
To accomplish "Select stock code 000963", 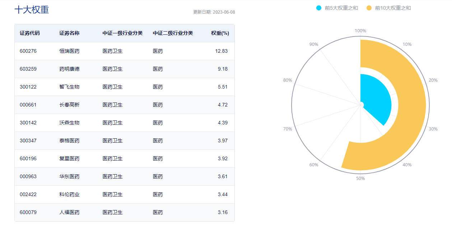I will coord(28,177).
